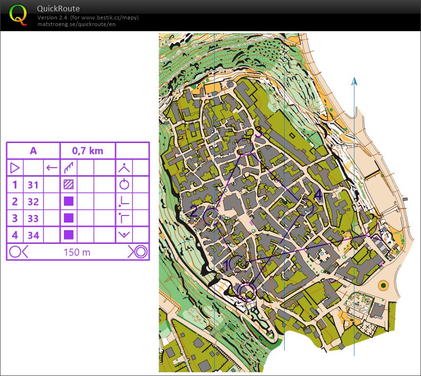Select the filled square symbol for control 2
Viewport: 421px width, 376px height.
tap(69, 201)
